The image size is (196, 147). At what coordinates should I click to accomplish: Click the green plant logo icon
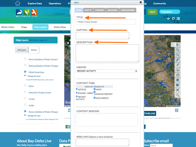click(27, 12)
